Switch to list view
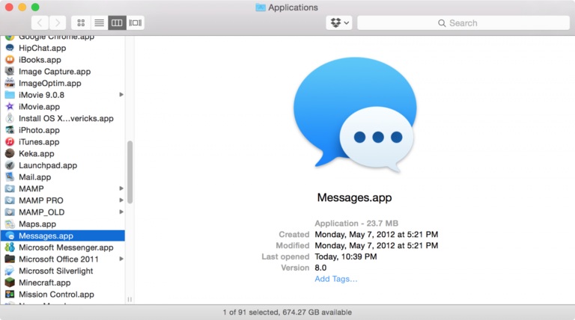 tap(99, 22)
